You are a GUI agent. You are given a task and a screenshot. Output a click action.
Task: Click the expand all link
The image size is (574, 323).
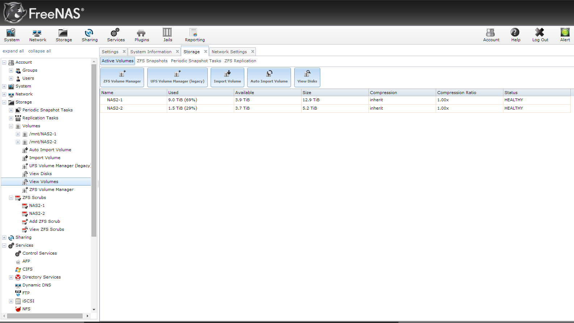13,51
